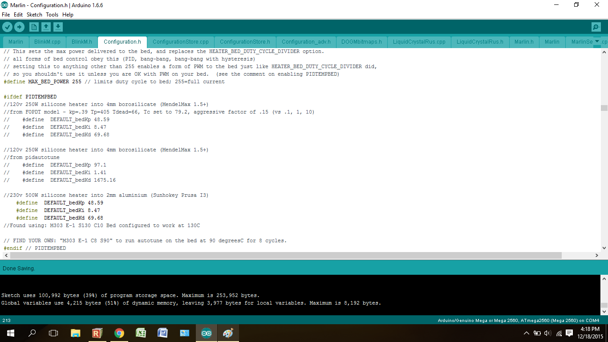The height and width of the screenshot is (342, 608).
Task: Open the Sketch menu
Action: click(x=34, y=15)
